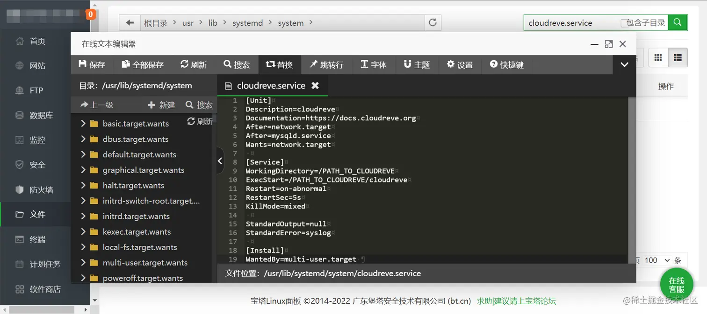
Task: Expand kexec.target.wants folder
Action: tap(83, 231)
